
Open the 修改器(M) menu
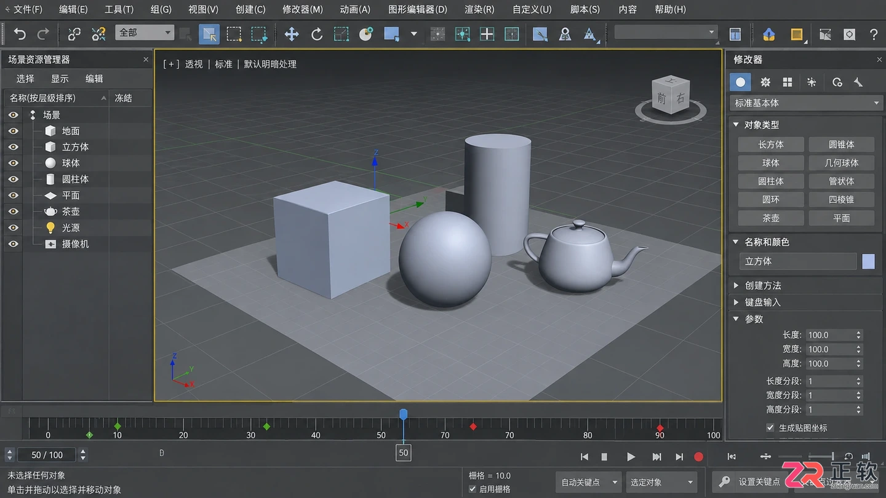click(303, 9)
